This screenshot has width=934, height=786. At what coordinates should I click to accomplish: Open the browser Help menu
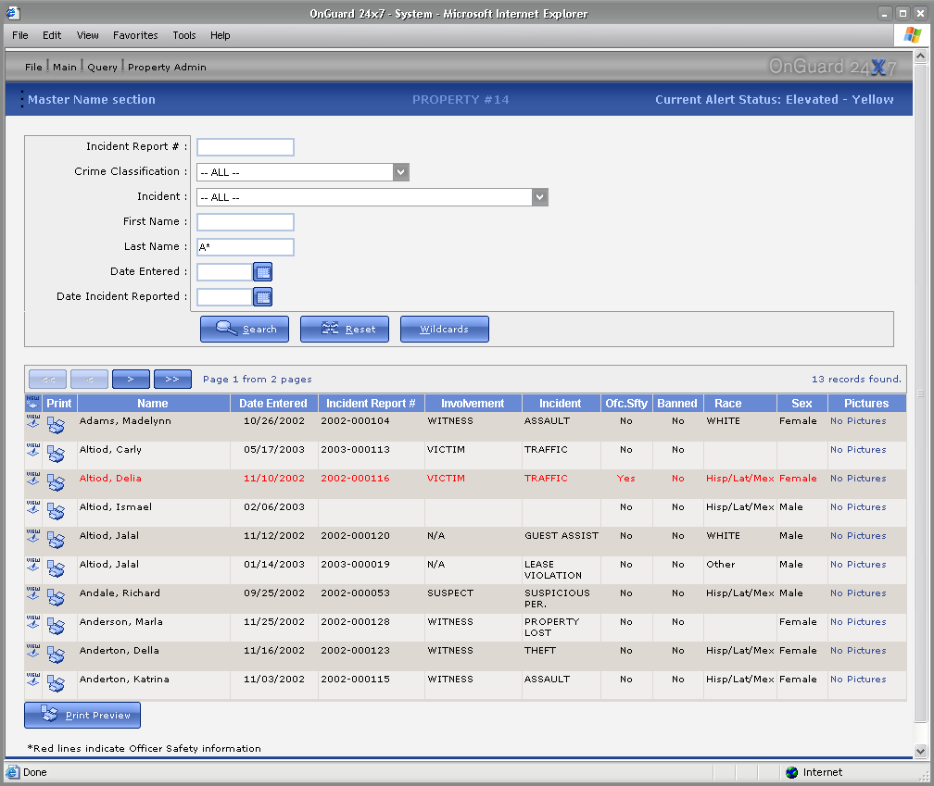click(x=220, y=35)
